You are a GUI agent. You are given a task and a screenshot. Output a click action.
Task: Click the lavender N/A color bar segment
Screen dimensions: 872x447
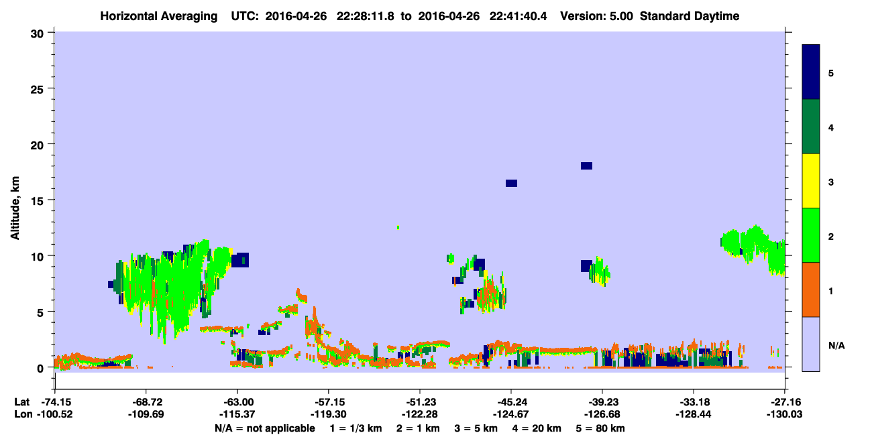click(x=811, y=344)
